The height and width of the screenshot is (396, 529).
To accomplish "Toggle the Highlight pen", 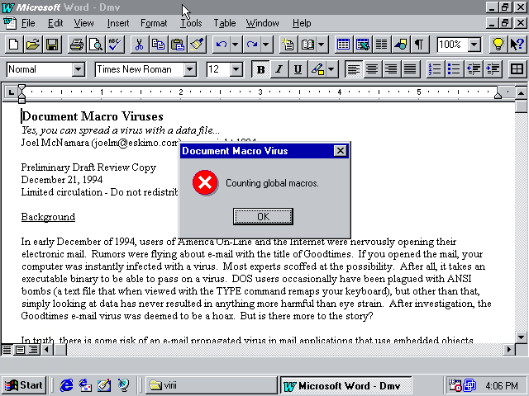I will click(x=317, y=69).
